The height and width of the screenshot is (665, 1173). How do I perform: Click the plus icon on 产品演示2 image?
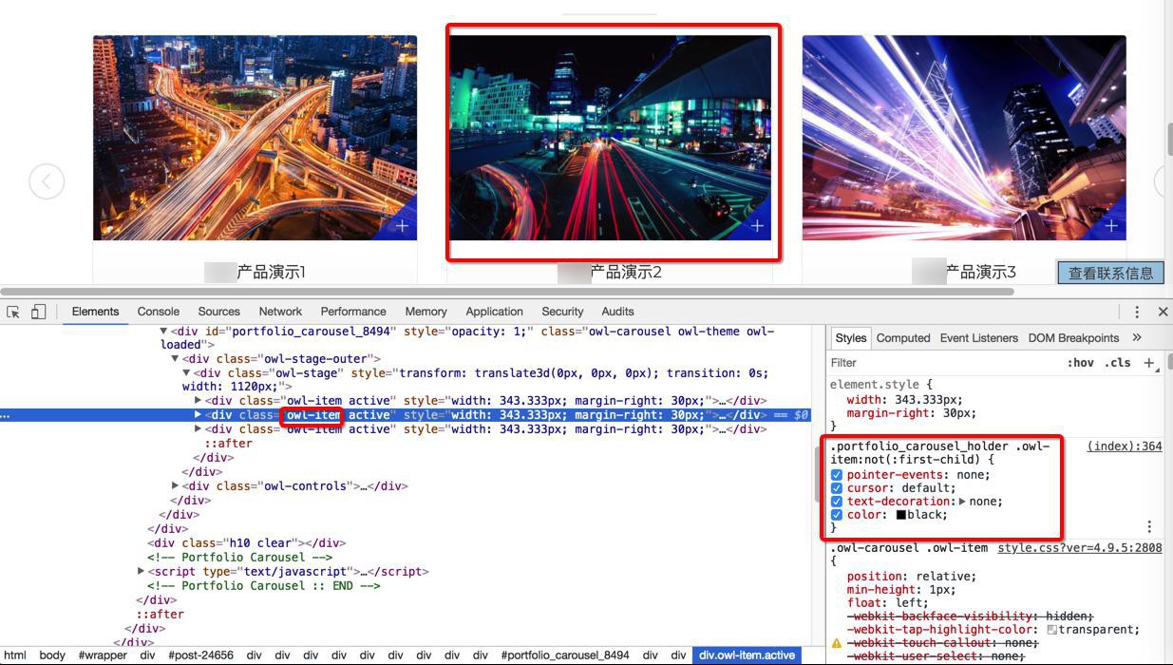757,226
